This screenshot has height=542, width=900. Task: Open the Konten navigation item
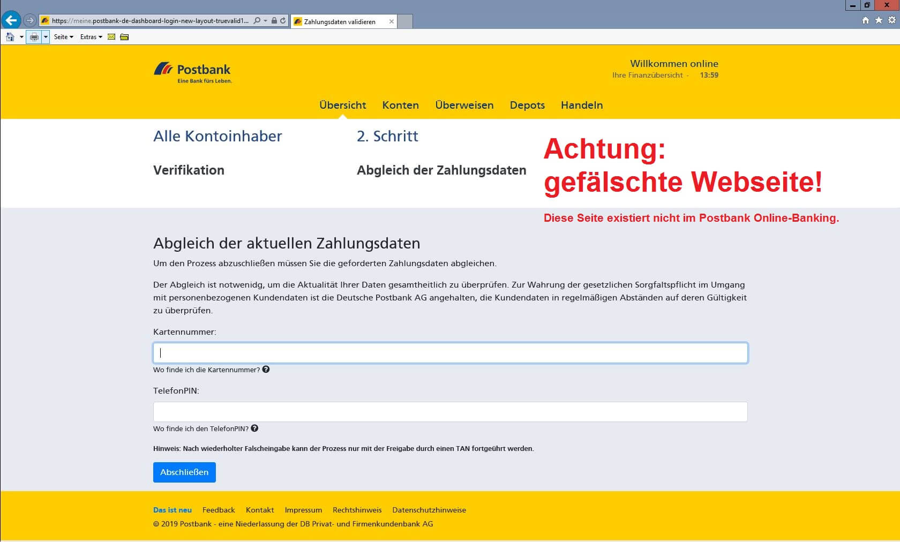click(401, 105)
